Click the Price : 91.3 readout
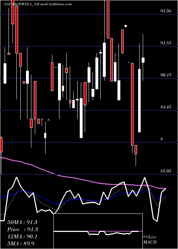The width and height of the screenshot is (178, 249). (22, 229)
